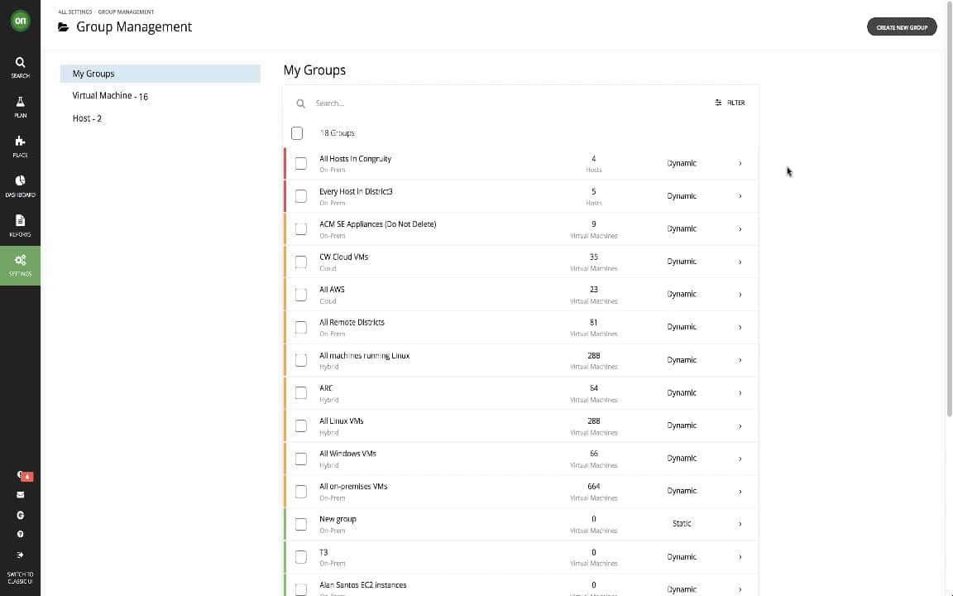The image size is (953, 596).
Task: Click the filter sliders icon
Action: 718,103
